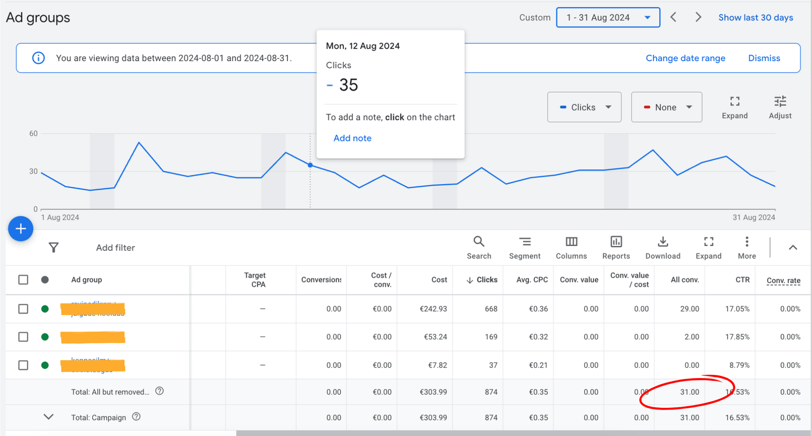Image resolution: width=812 pixels, height=436 pixels.
Task: Click Add filter field
Action: pyautogui.click(x=115, y=248)
